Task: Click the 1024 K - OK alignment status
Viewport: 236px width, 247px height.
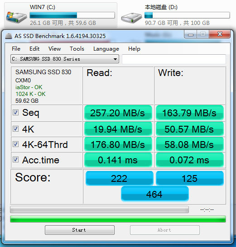Action: [30, 94]
